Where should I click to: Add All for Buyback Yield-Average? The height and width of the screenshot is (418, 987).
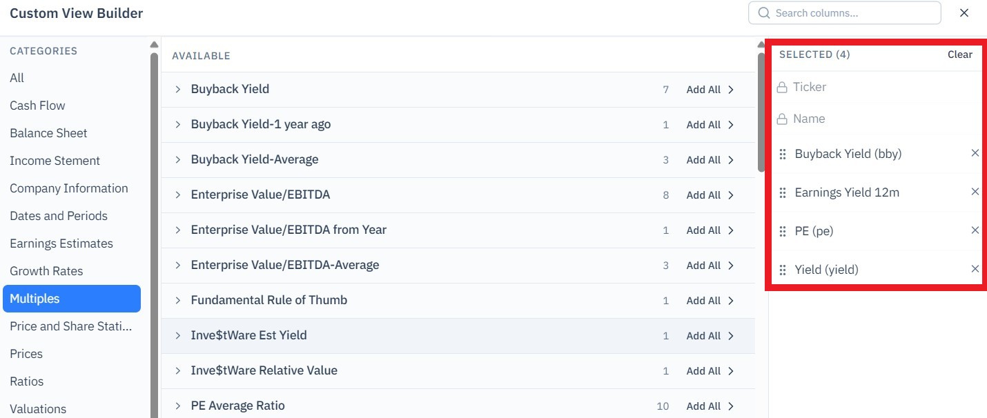pos(710,160)
